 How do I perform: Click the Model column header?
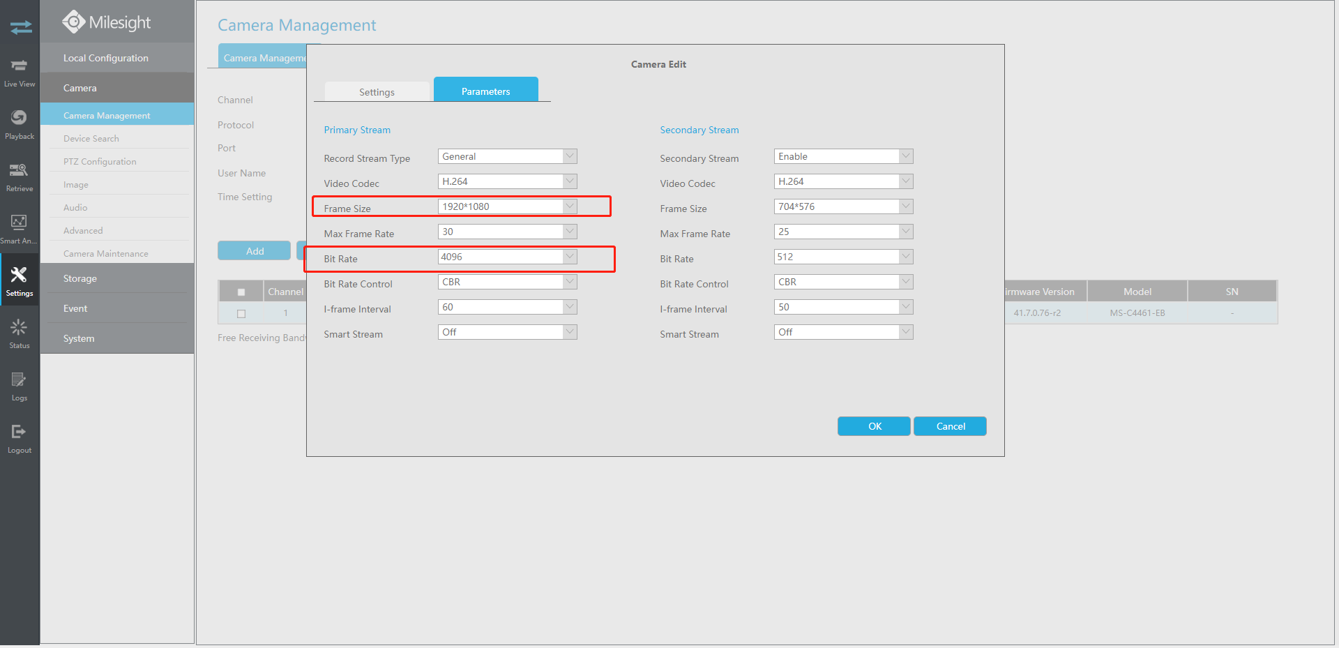pyautogui.click(x=1137, y=292)
